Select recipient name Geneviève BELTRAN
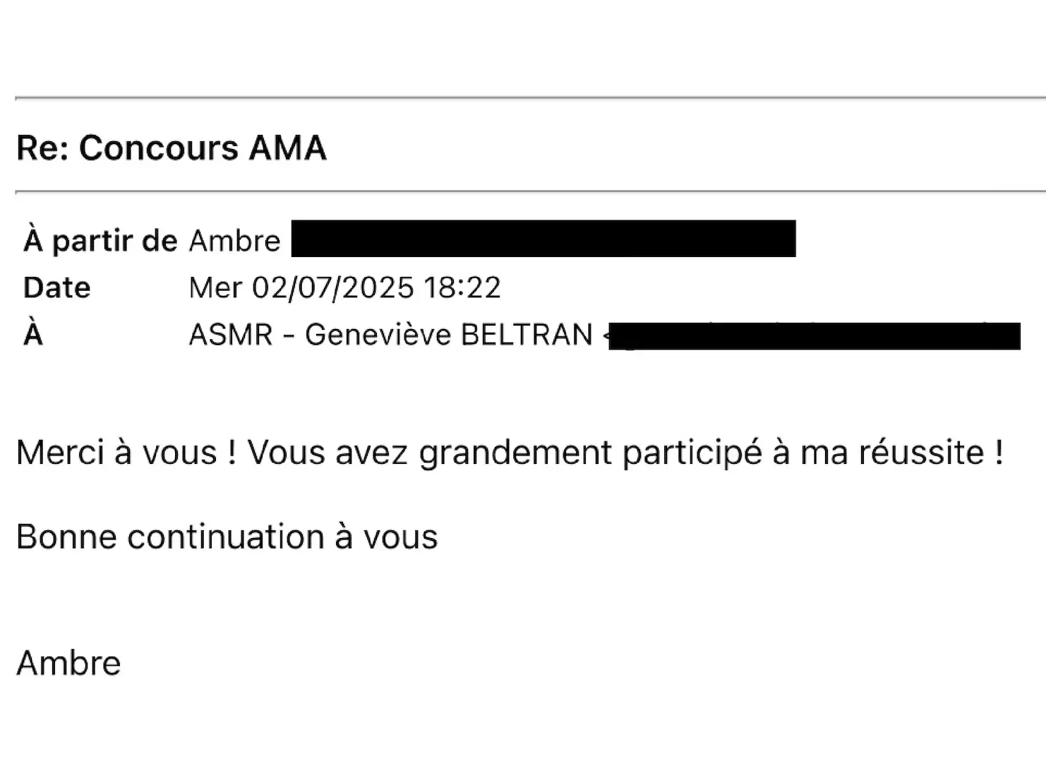The image size is (1046, 781). tap(448, 335)
